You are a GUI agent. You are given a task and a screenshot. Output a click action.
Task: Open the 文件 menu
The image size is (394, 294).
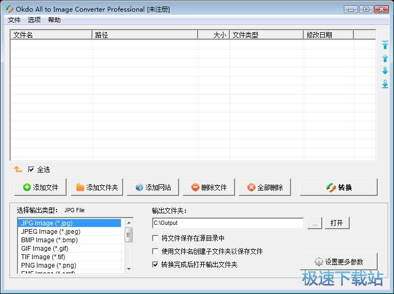[14, 20]
